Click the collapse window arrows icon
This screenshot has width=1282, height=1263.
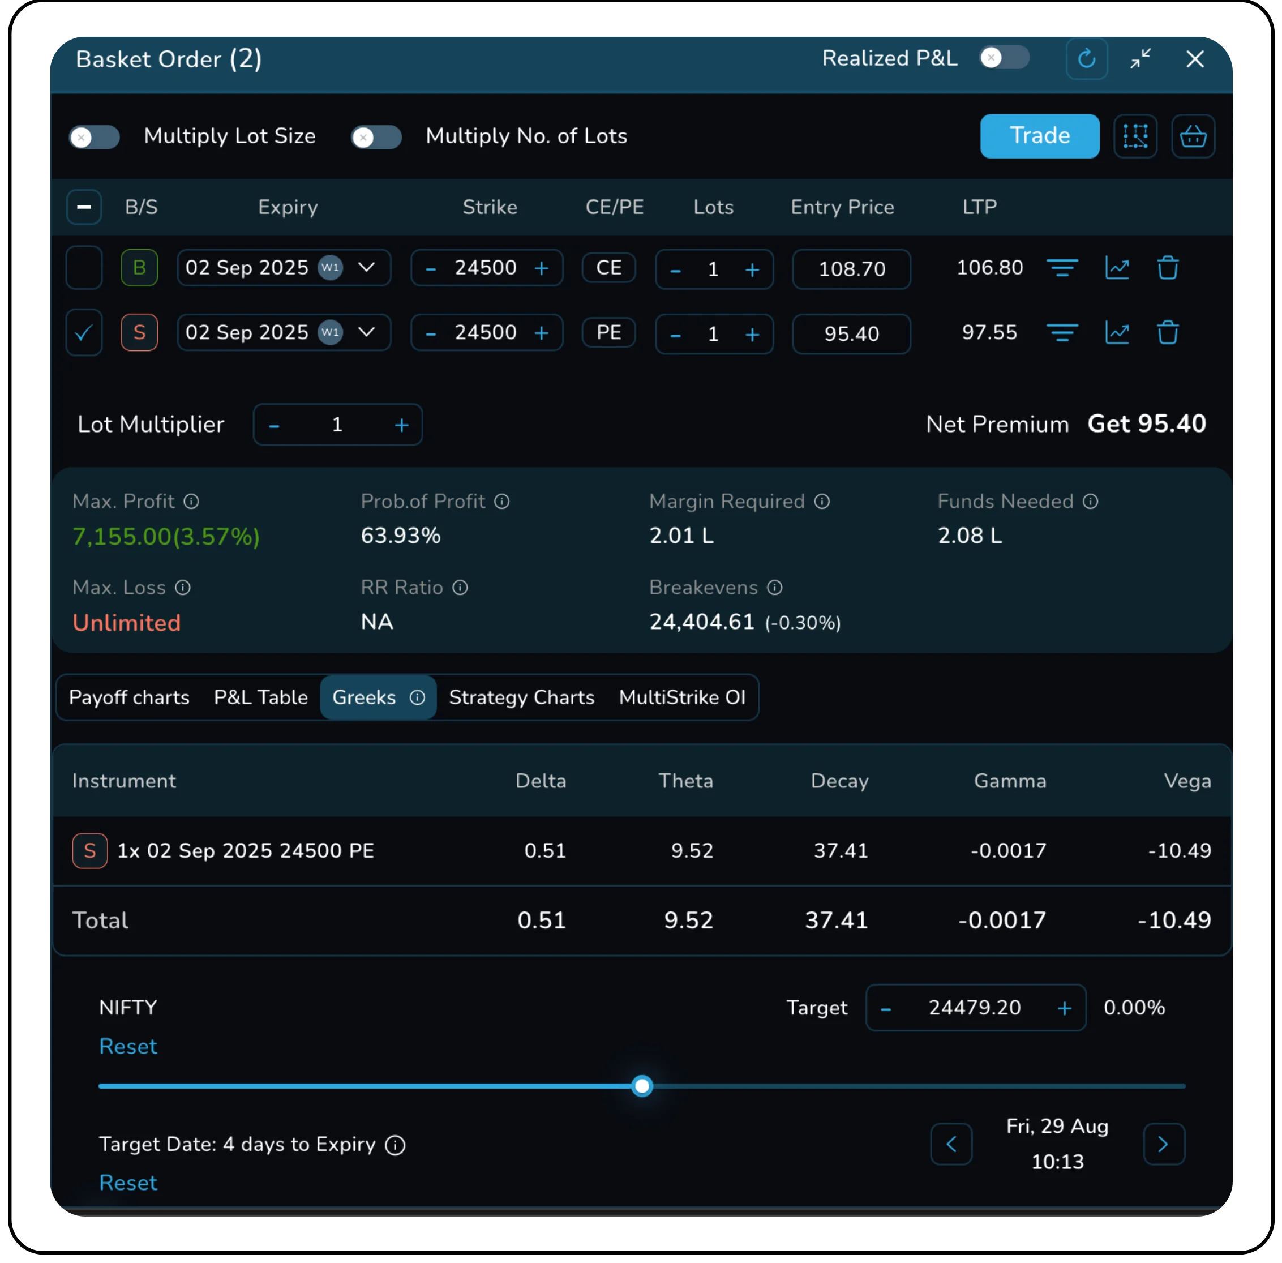click(x=1140, y=59)
